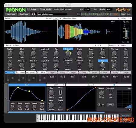Toggle the Spline Curve checkbox
The width and height of the screenshot is (136, 128).
click(x=99, y=105)
